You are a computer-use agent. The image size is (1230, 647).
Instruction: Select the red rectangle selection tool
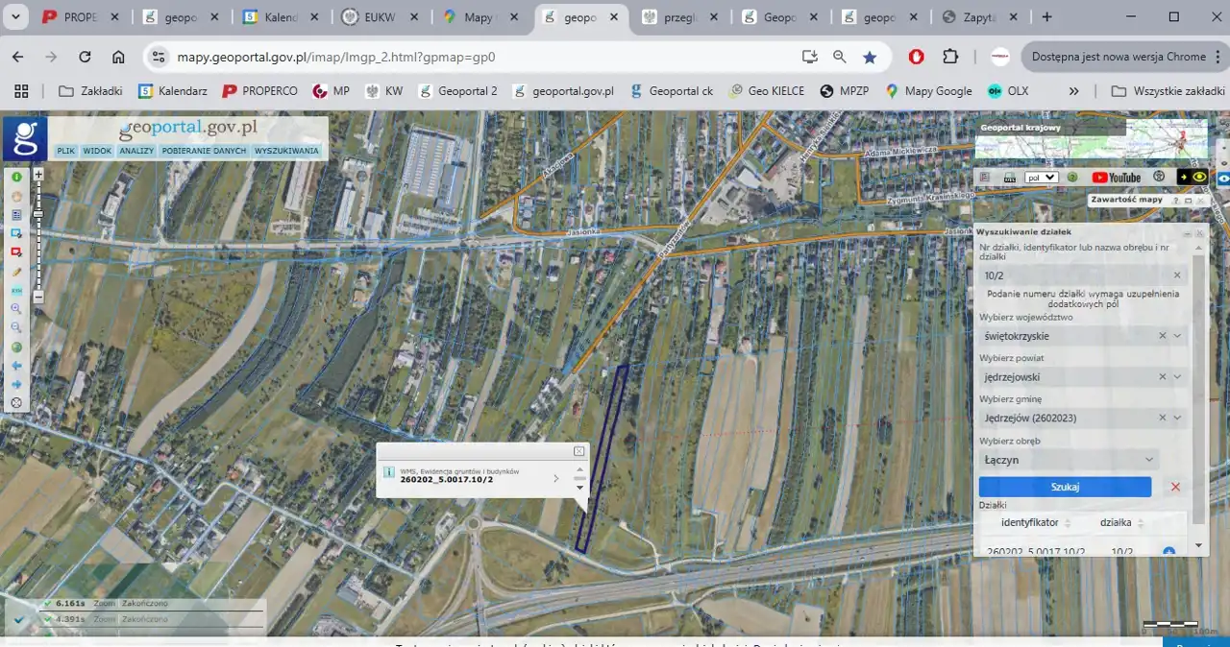(16, 252)
